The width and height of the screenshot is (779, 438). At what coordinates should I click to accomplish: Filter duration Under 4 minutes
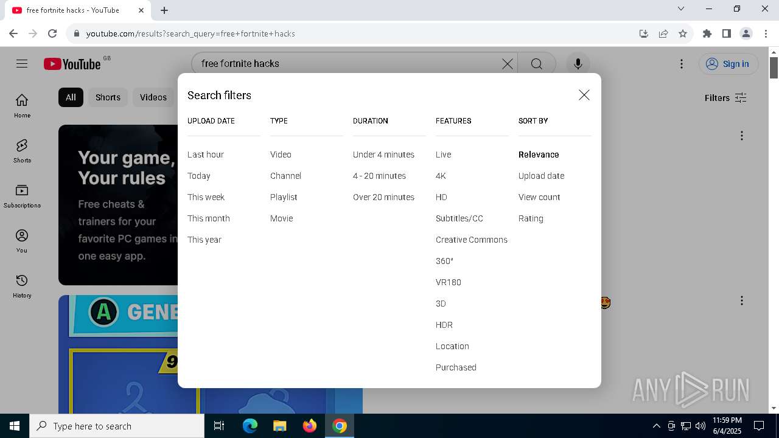[383, 155]
